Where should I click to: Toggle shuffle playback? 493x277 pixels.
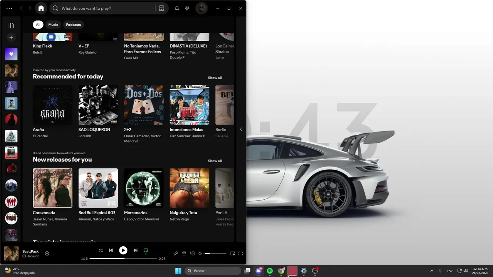tap(101, 250)
